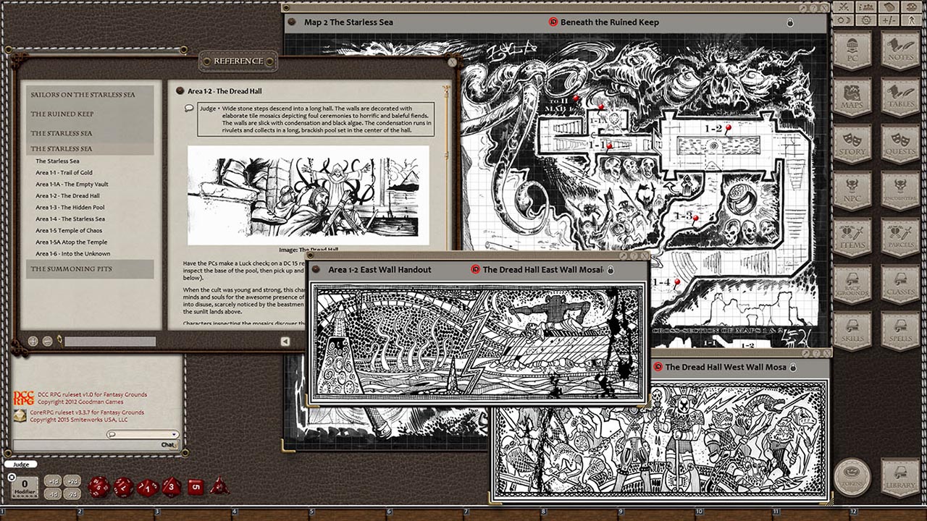
Task: Roll the red d20 die
Action: pos(98,486)
